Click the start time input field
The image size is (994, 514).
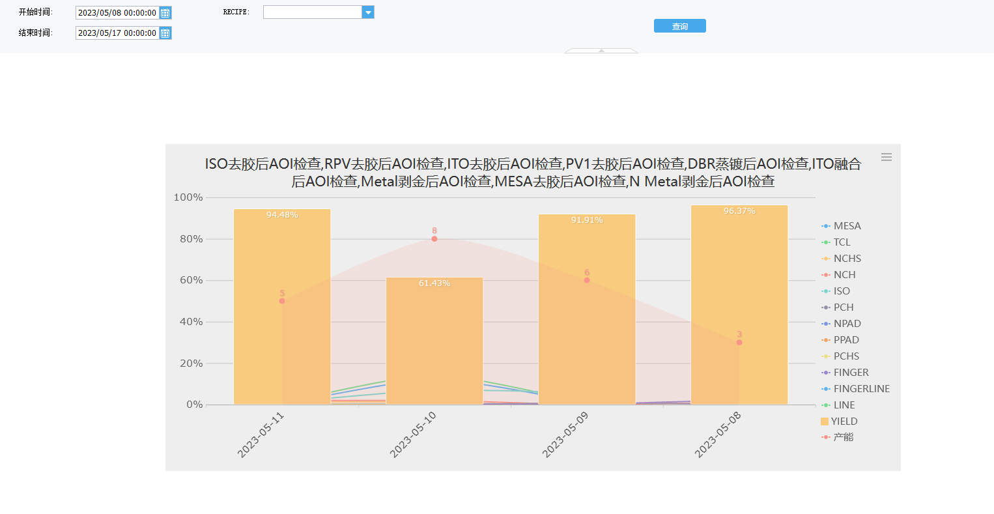[x=117, y=13]
